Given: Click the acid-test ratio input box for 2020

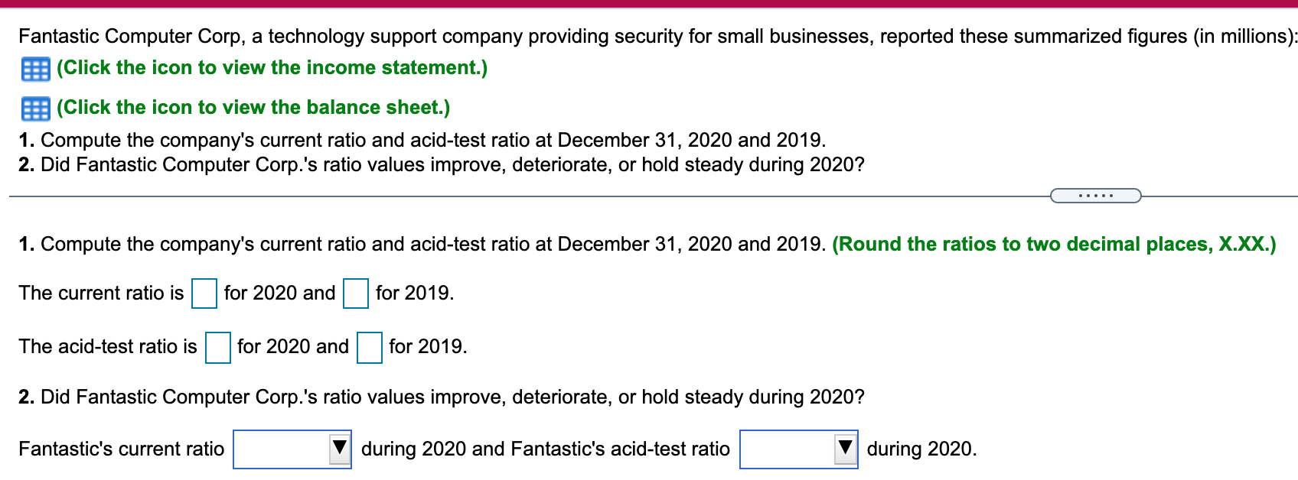Looking at the screenshot, I should coord(218,348).
